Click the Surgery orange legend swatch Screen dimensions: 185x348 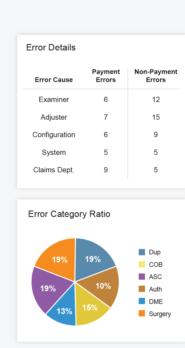(x=142, y=314)
